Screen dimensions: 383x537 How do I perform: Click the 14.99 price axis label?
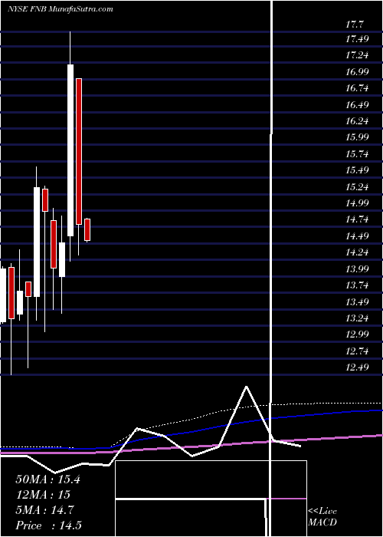357,203
